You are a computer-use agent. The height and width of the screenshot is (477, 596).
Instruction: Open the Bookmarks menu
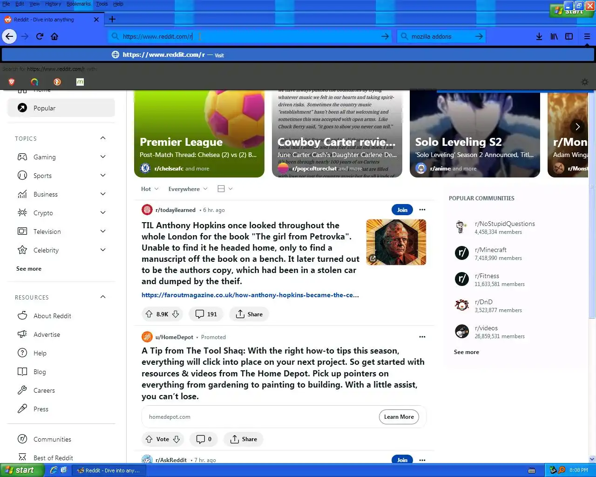pyautogui.click(x=79, y=4)
